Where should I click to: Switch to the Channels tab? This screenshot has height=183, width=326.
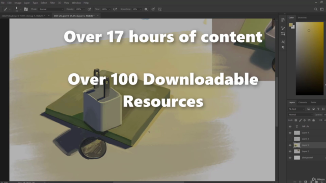303,102
